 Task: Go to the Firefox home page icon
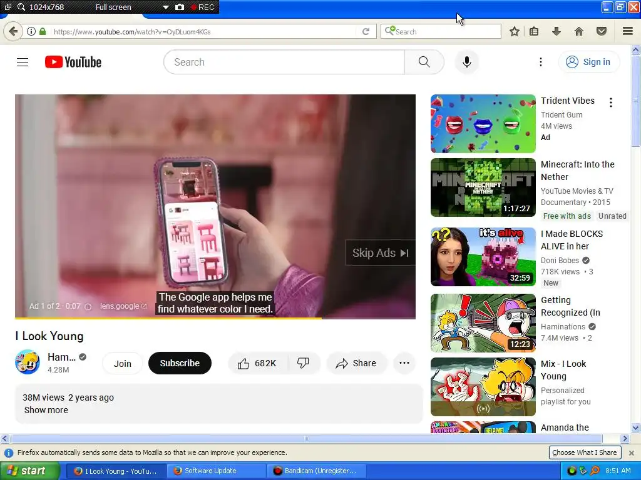(x=579, y=31)
